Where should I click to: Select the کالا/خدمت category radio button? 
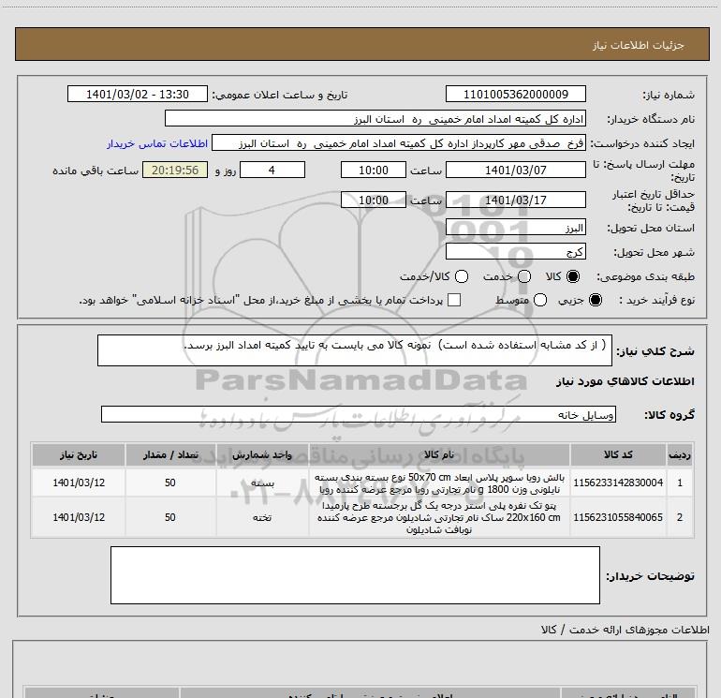click(x=462, y=276)
